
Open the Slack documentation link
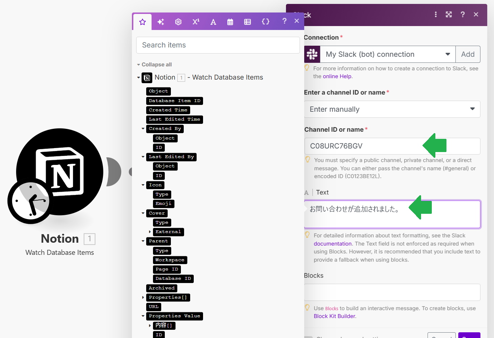(333, 244)
